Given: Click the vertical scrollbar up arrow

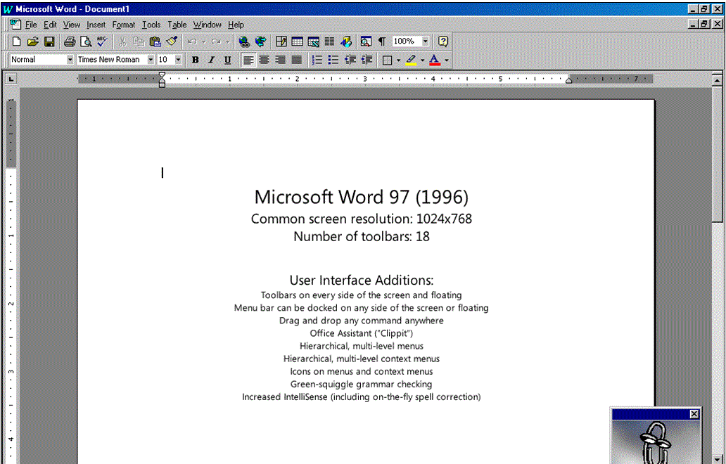Looking at the screenshot, I should coord(717,80).
